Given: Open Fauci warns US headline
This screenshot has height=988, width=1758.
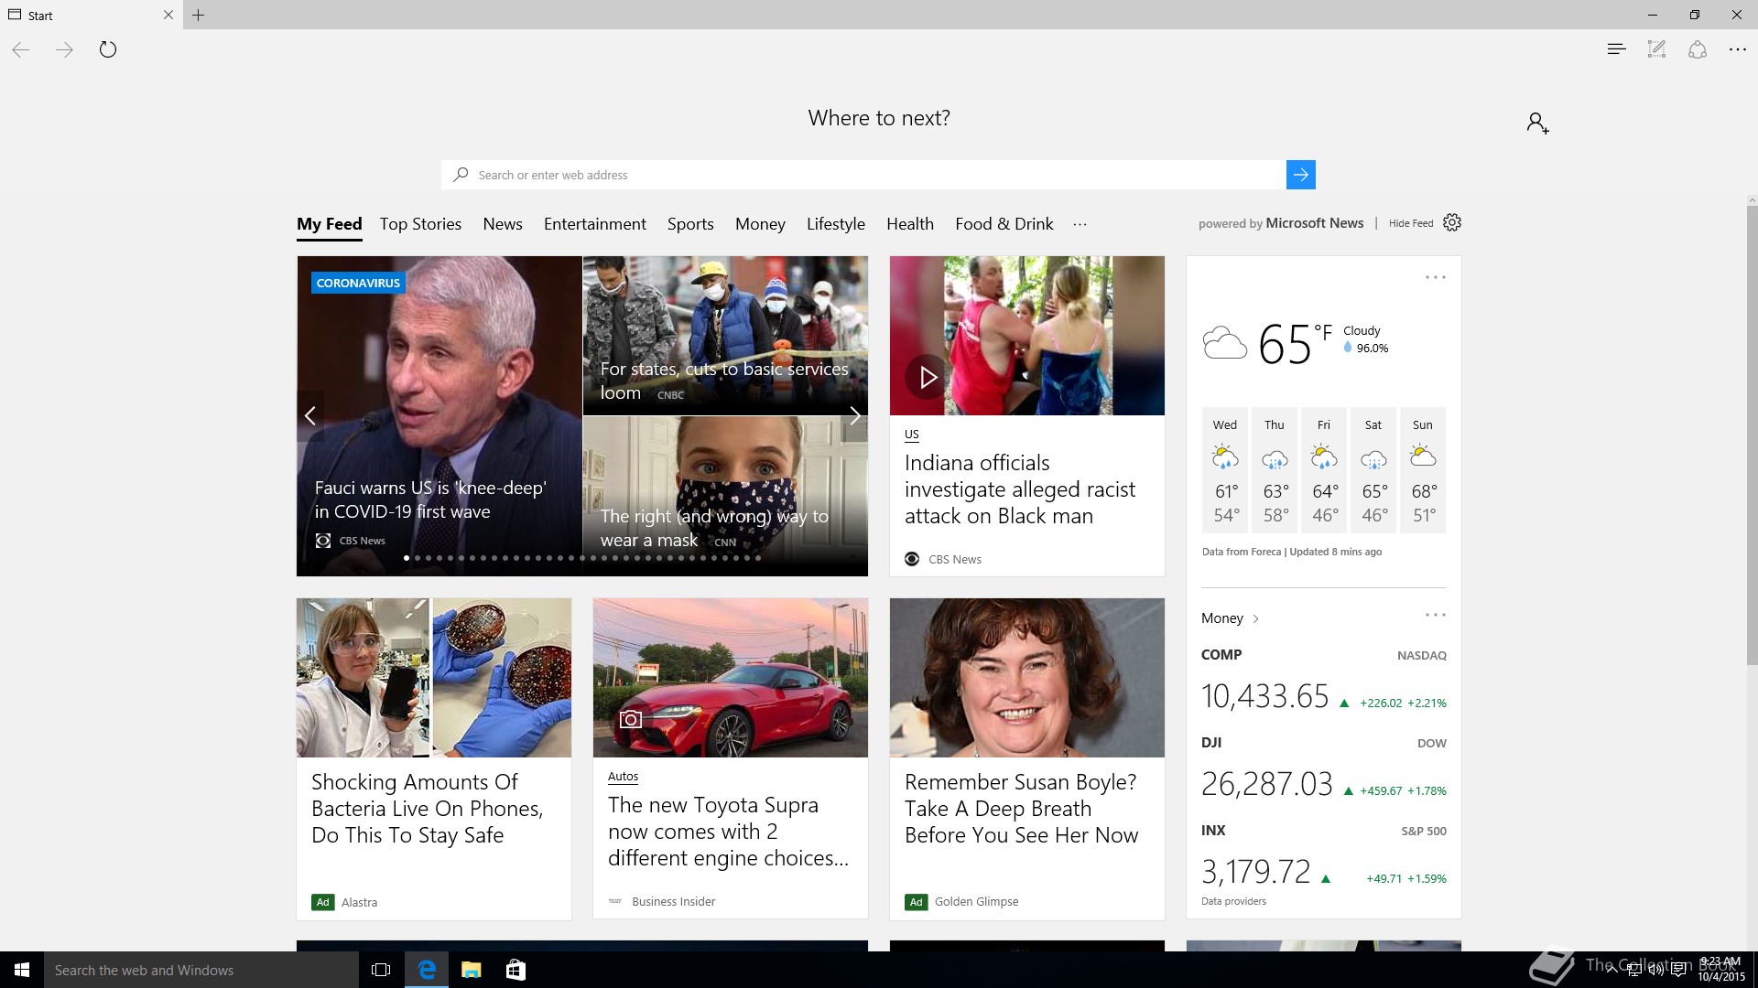Looking at the screenshot, I should coord(430,499).
